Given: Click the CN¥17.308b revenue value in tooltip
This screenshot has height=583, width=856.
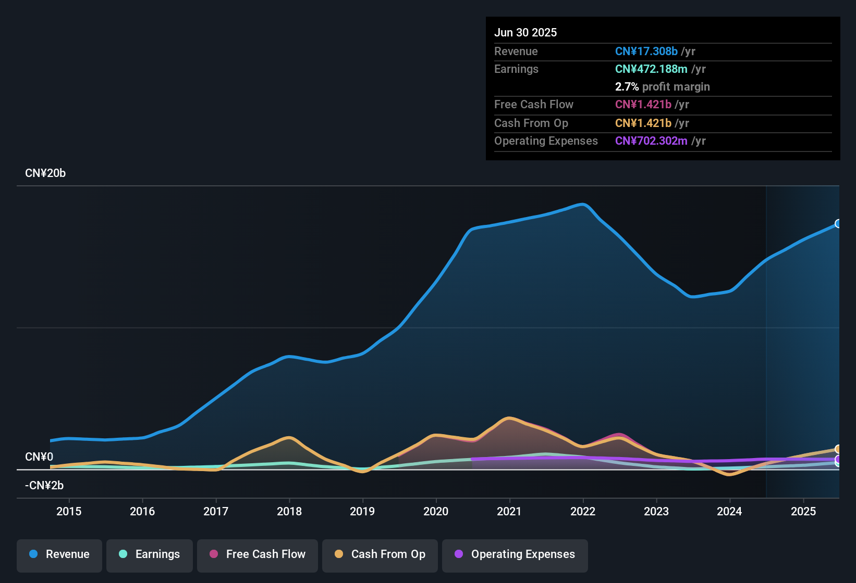Looking at the screenshot, I should coord(646,51).
